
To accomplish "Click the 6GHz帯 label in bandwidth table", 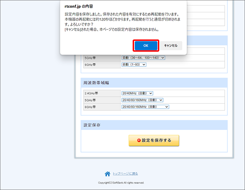I will [90, 107].
